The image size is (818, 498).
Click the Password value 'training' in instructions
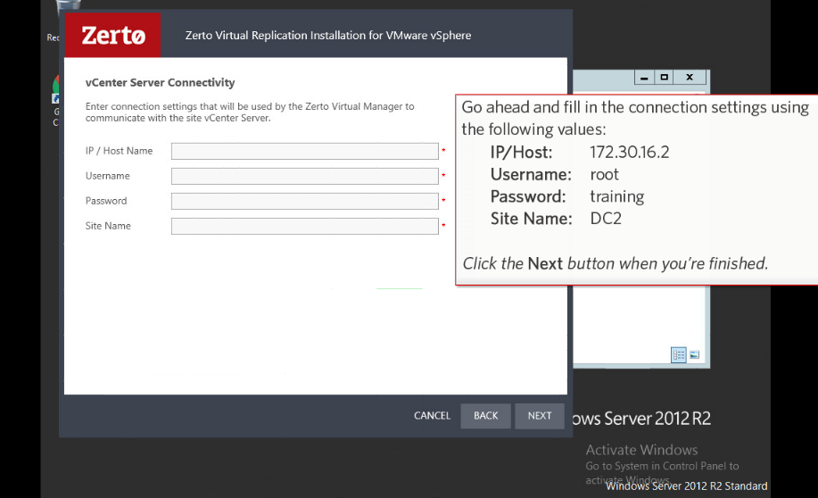coord(616,196)
